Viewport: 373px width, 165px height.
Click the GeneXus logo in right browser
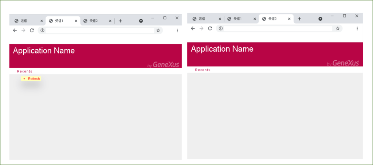click(x=343, y=63)
